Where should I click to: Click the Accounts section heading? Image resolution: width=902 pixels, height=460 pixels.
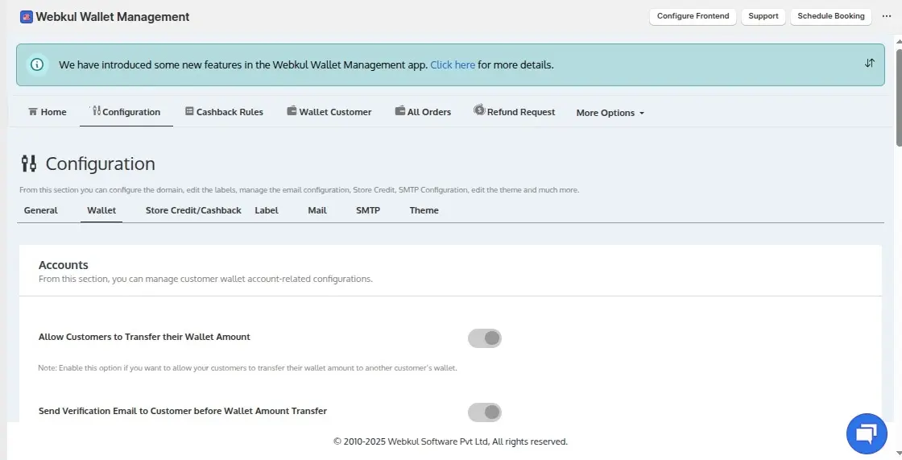(64, 265)
